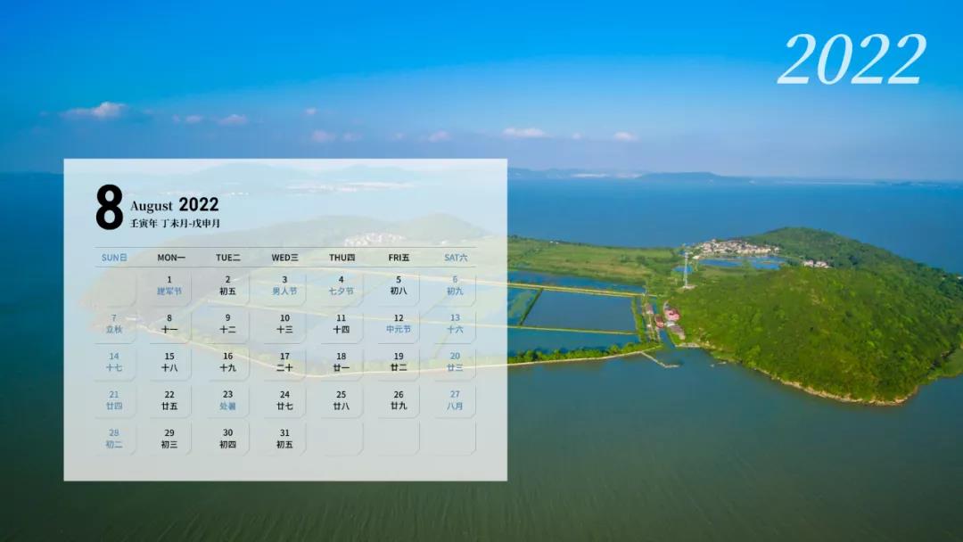Click the large italic 2022 heading
This screenshot has height=542, width=963.
(852, 61)
